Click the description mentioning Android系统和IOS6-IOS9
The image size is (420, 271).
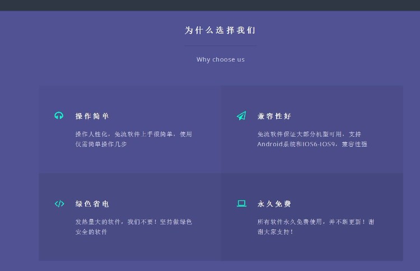[x=312, y=139]
